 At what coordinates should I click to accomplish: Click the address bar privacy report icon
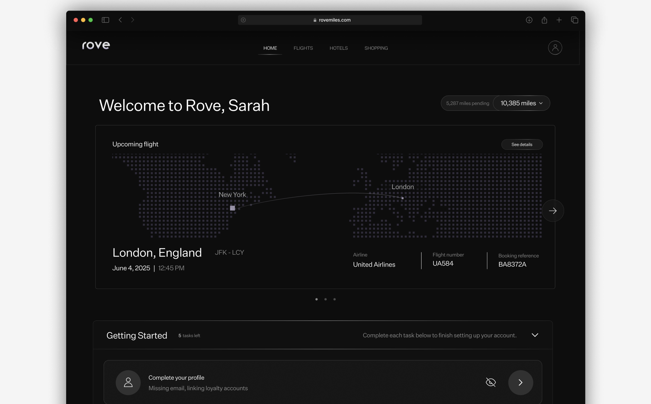click(x=243, y=20)
